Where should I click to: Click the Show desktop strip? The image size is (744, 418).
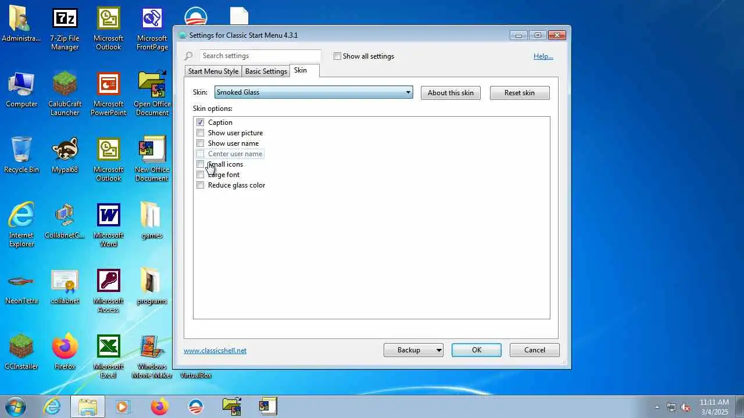(739, 406)
